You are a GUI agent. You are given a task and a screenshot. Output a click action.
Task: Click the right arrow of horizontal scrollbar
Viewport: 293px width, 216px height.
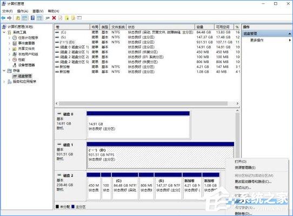(x=237, y=103)
